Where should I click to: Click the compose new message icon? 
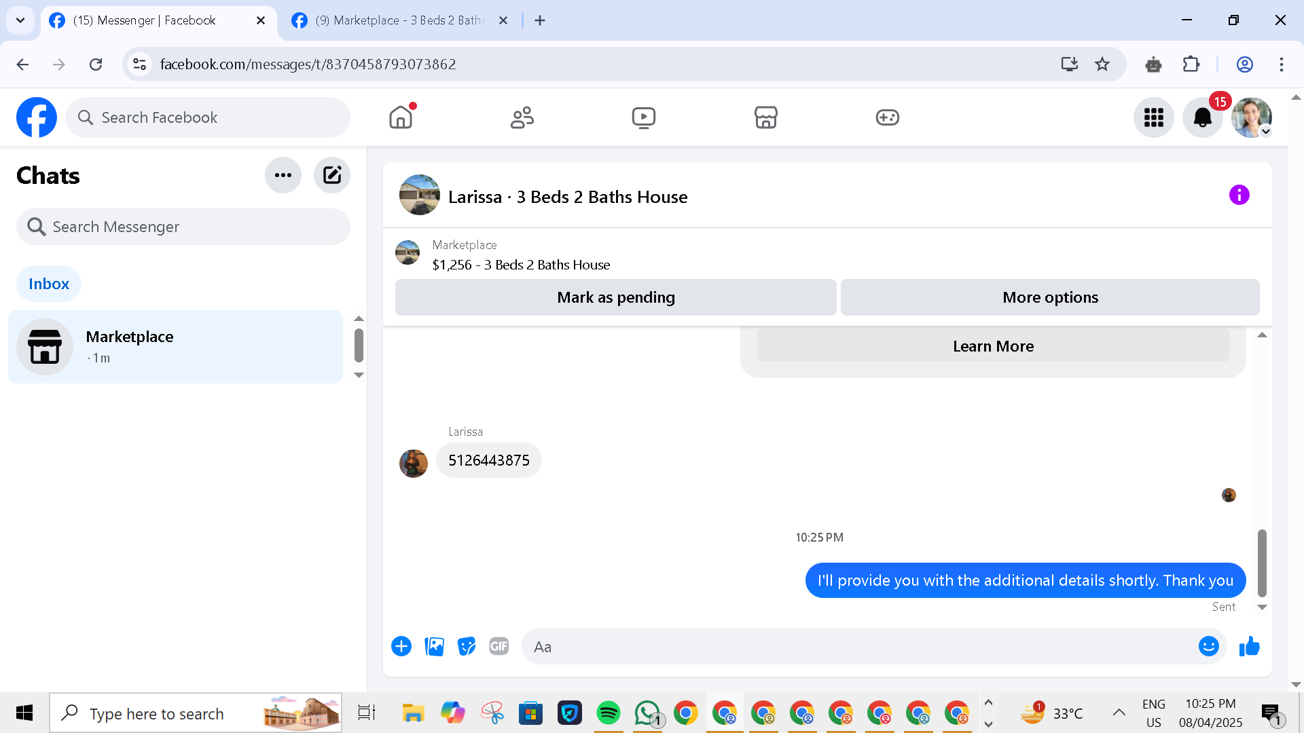[x=331, y=175]
